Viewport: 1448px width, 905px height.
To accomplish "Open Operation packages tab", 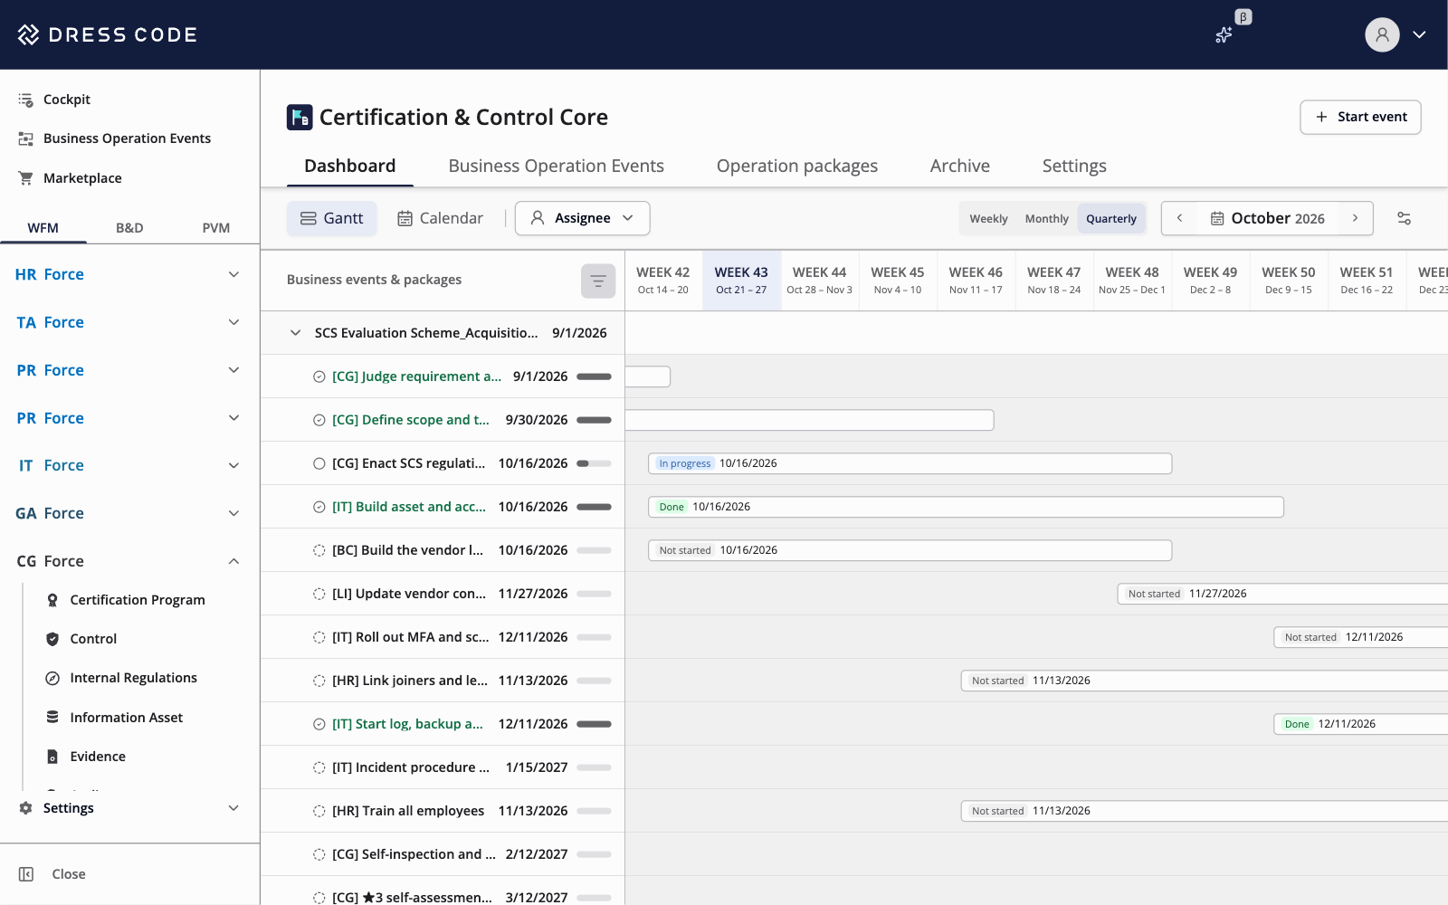I will tap(796, 166).
